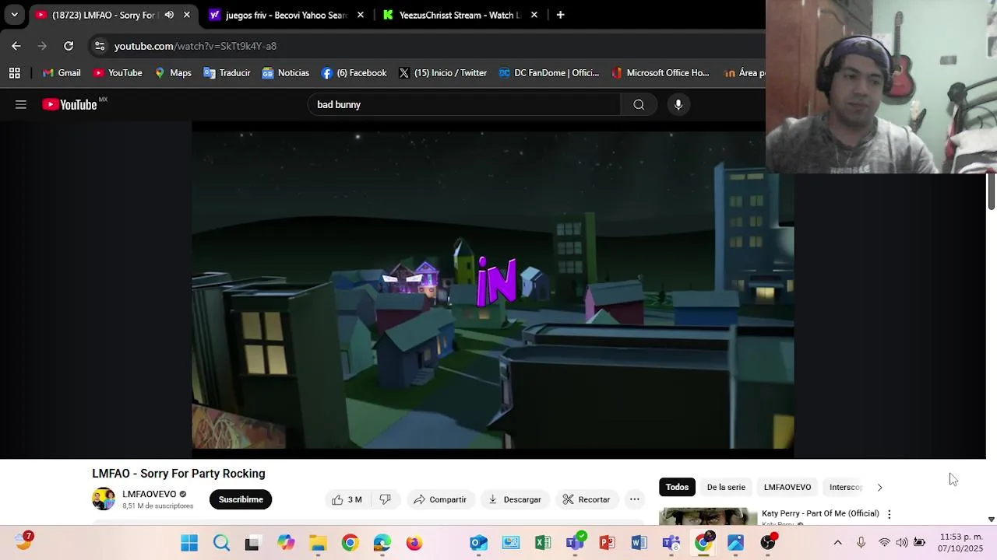Select the Todos filter chip
The width and height of the screenshot is (997, 560).
point(677,487)
